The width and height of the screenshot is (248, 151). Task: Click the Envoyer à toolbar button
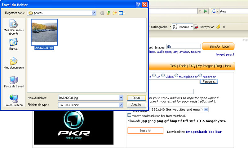point(204,27)
